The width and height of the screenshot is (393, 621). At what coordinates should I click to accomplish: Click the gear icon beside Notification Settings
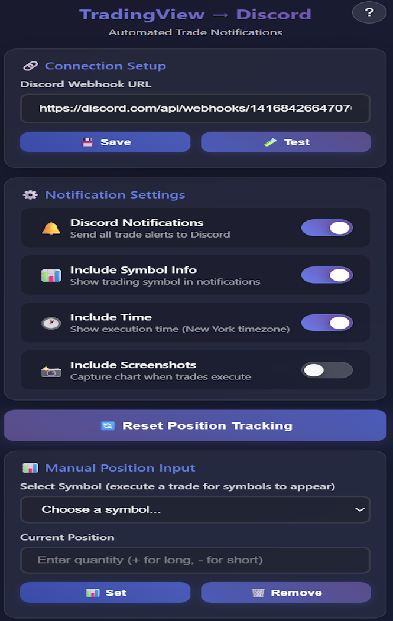(x=30, y=195)
